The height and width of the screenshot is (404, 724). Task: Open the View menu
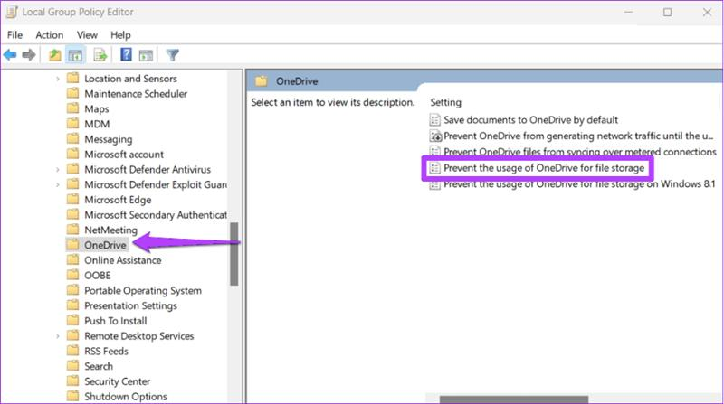click(87, 35)
